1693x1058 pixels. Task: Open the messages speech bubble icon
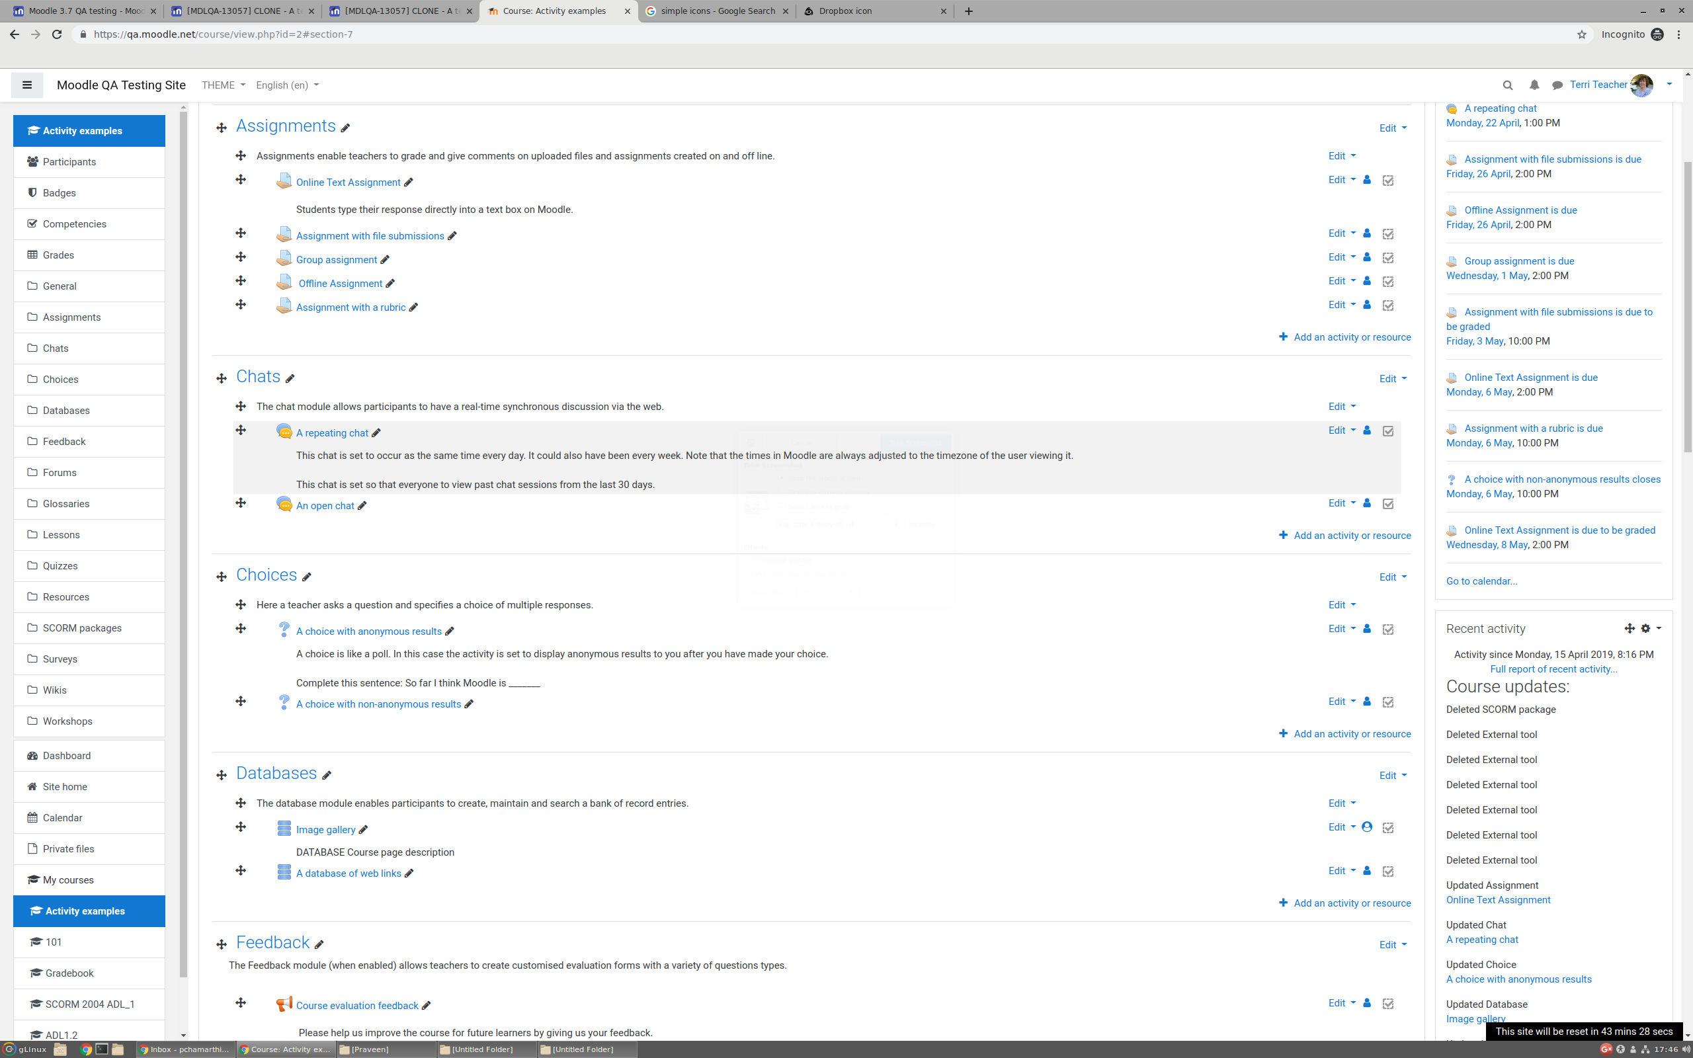click(1557, 85)
